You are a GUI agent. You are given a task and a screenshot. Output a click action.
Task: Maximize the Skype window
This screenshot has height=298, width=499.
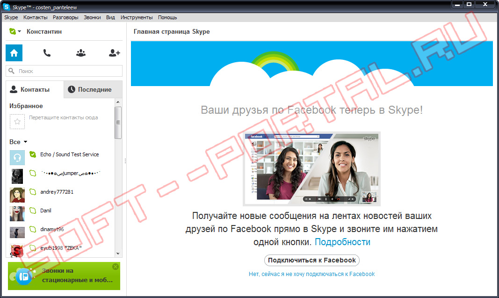(469, 5)
